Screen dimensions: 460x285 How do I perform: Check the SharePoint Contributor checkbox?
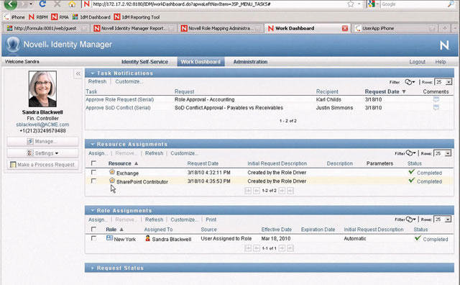point(93,181)
